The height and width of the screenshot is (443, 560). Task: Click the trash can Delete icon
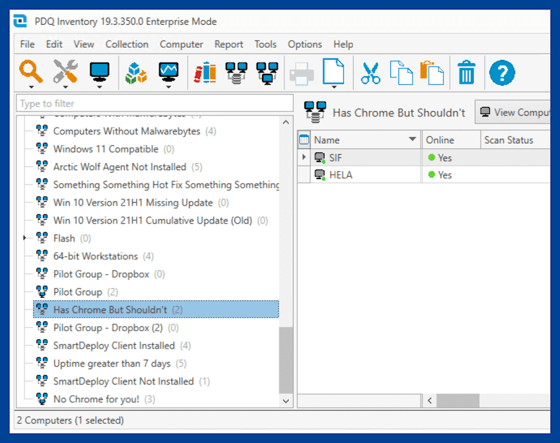coord(466,72)
